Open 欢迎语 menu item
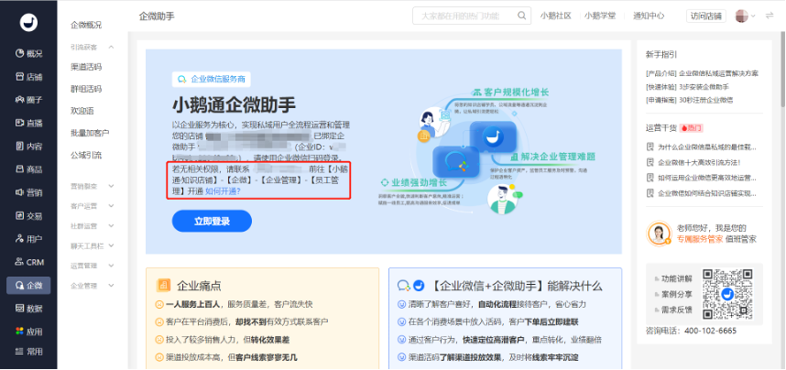 pos(82,111)
